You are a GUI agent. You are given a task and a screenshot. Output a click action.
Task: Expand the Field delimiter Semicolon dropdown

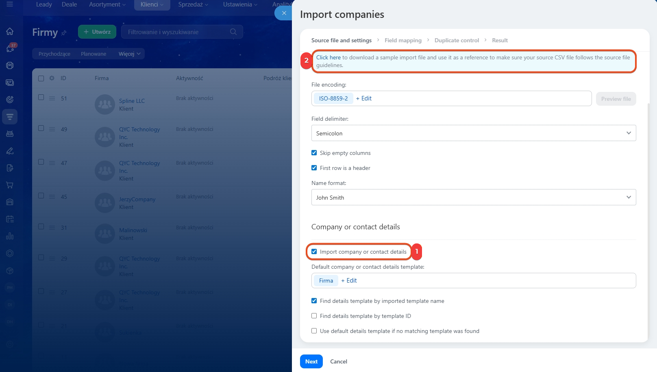coord(473,133)
